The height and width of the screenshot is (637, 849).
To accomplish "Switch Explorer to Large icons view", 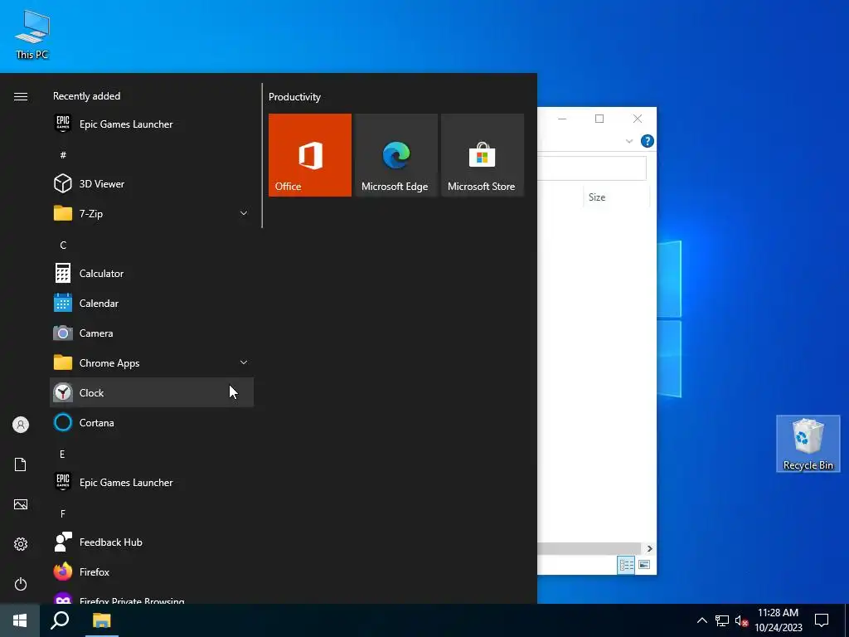I will point(643,565).
